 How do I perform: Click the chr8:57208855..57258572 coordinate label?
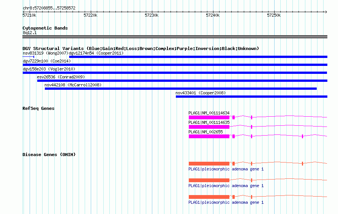tap(49, 8)
